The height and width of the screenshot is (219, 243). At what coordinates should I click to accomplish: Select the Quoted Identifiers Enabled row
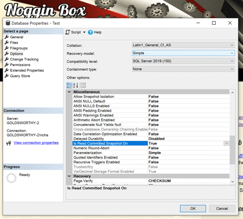point(151,157)
